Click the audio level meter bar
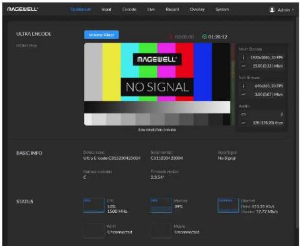 coord(233,84)
